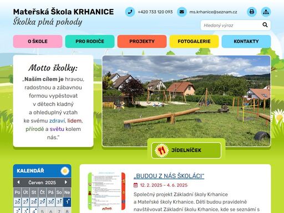Click the print page icon
Image resolution: width=284 pixels, height=213 pixels.
pyautogui.click(x=252, y=12)
